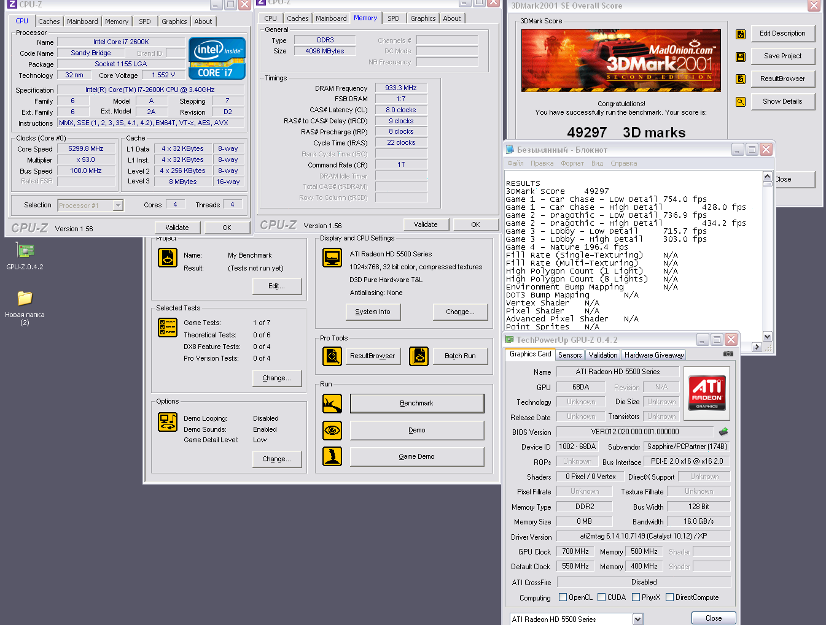Click the System Info button

coord(373,312)
